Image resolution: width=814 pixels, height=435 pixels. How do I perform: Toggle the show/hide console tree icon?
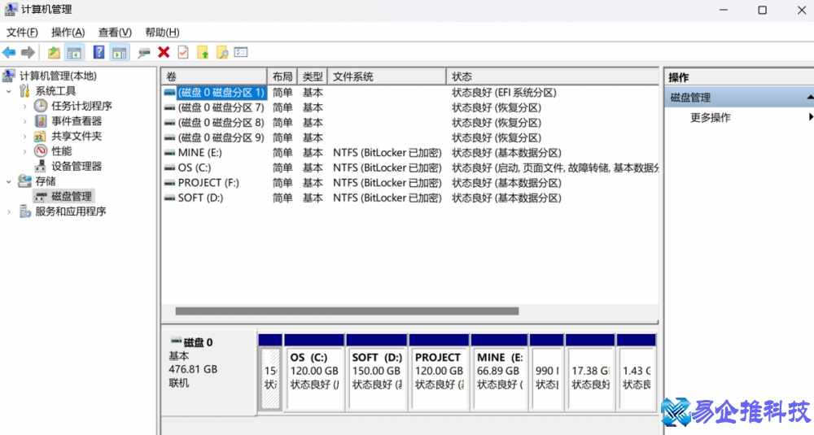[x=74, y=53]
